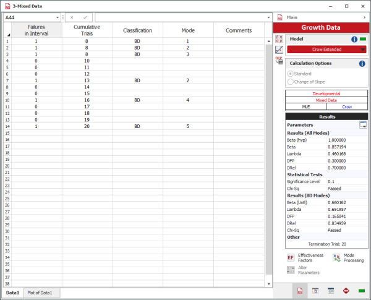Click the Calculation Options info icon

point(361,63)
